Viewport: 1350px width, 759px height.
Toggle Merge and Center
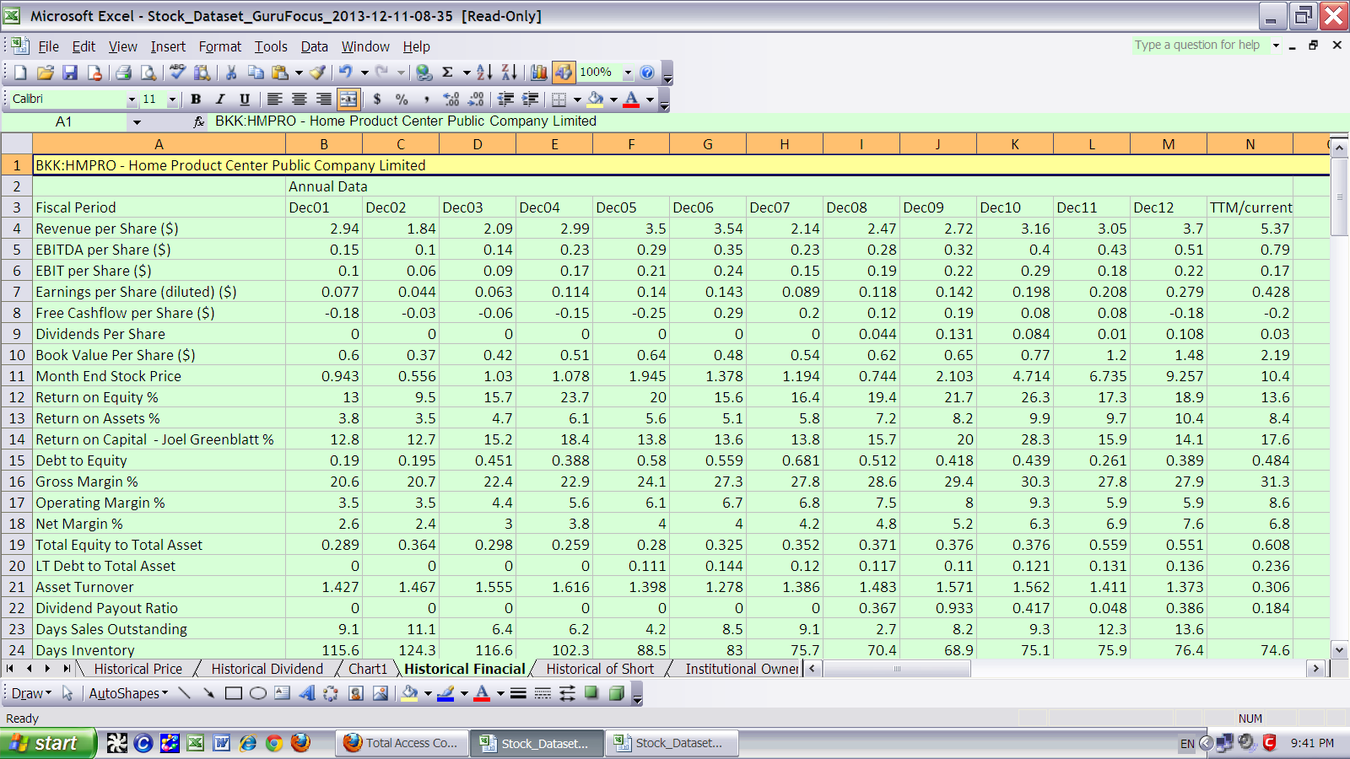[348, 100]
